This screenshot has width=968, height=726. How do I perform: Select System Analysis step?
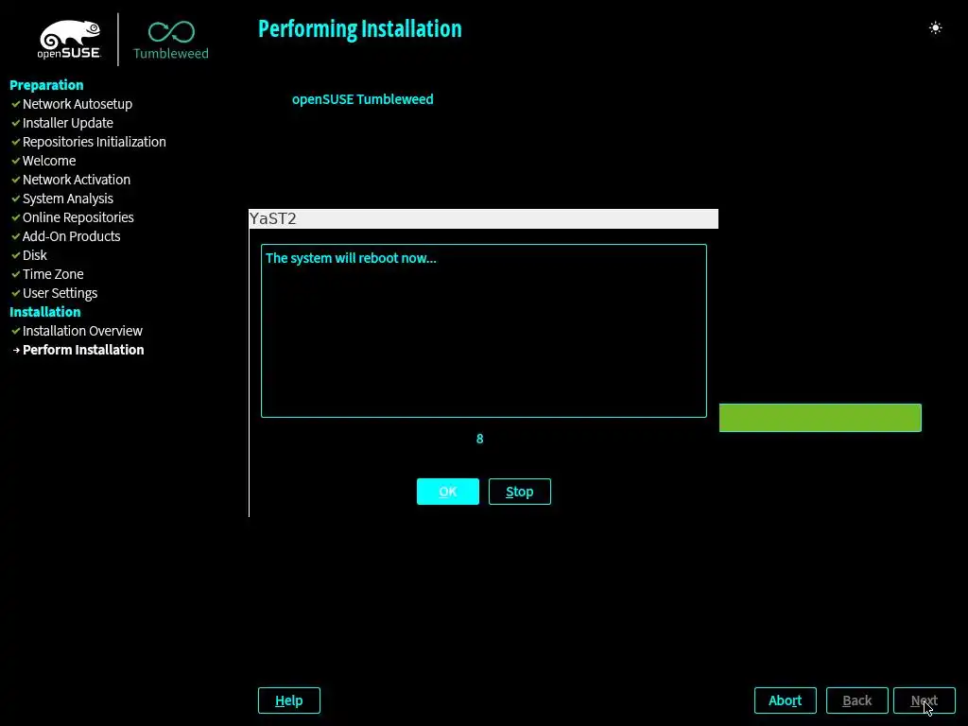(x=68, y=199)
